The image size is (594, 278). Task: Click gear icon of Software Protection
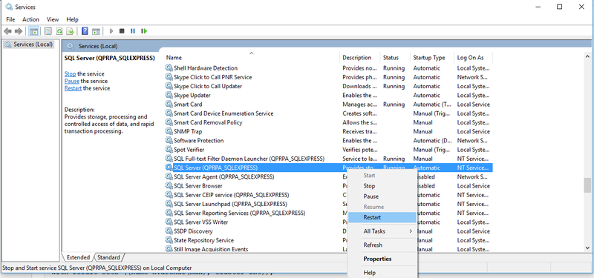169,141
